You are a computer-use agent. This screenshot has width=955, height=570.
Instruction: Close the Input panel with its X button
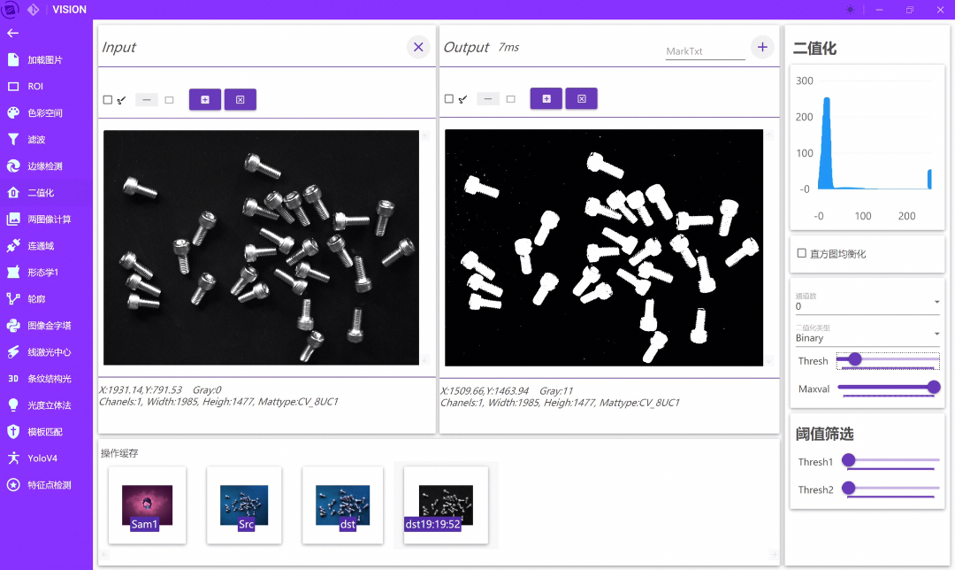pyautogui.click(x=418, y=47)
